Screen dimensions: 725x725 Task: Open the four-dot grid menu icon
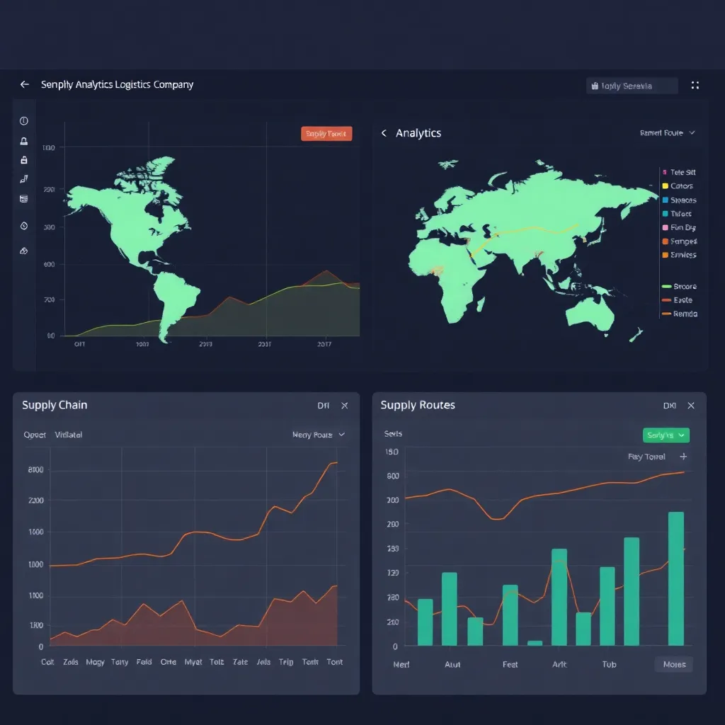coord(695,85)
